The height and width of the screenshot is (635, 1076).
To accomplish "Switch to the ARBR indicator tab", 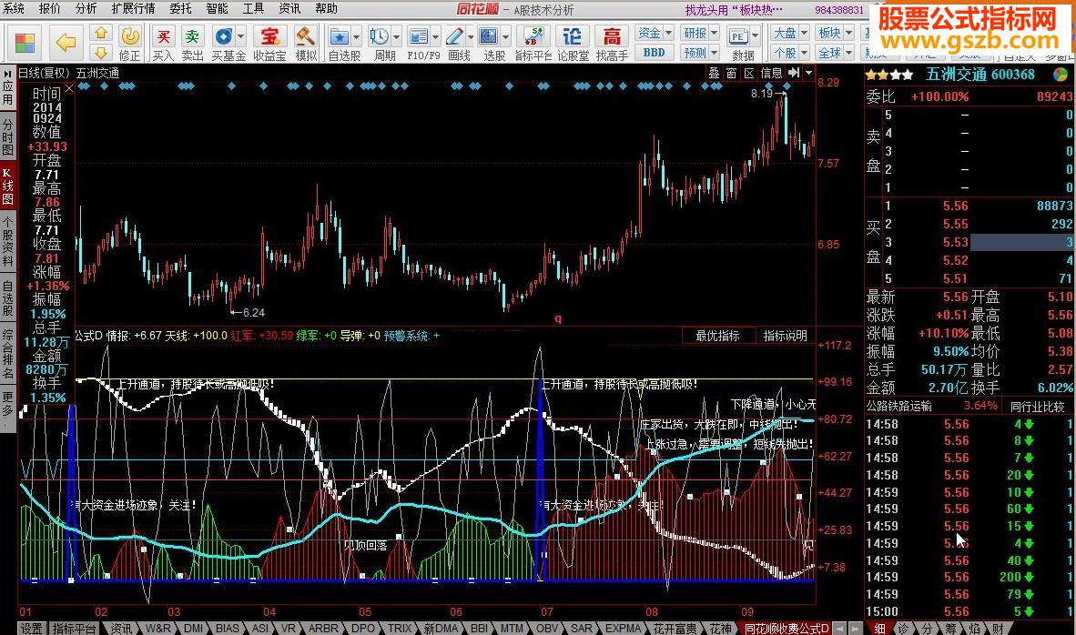I will click(x=322, y=628).
